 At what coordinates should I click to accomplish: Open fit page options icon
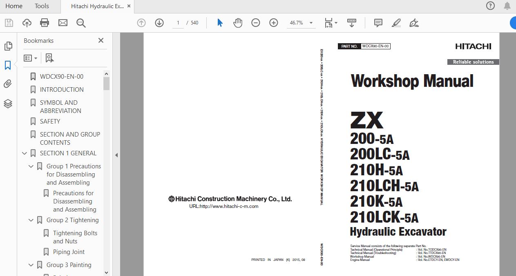[x=331, y=23]
